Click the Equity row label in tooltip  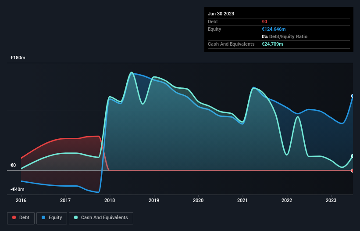(214, 29)
